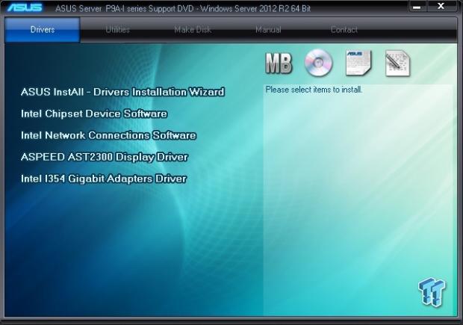Click the ASUS logo in title bar

click(25, 7)
